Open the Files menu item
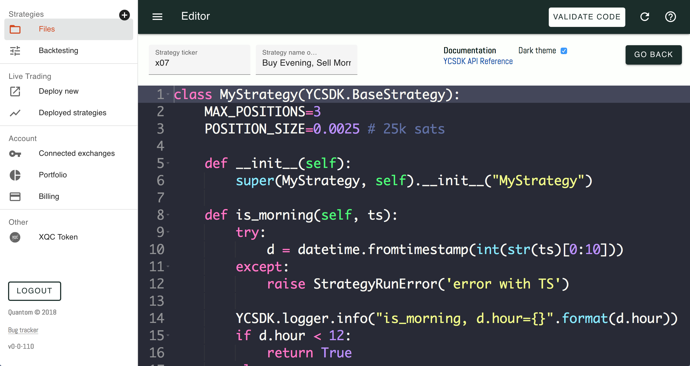The height and width of the screenshot is (366, 690). (x=69, y=29)
